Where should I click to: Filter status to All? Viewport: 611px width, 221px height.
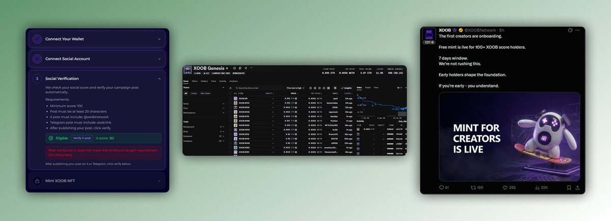(186, 93)
